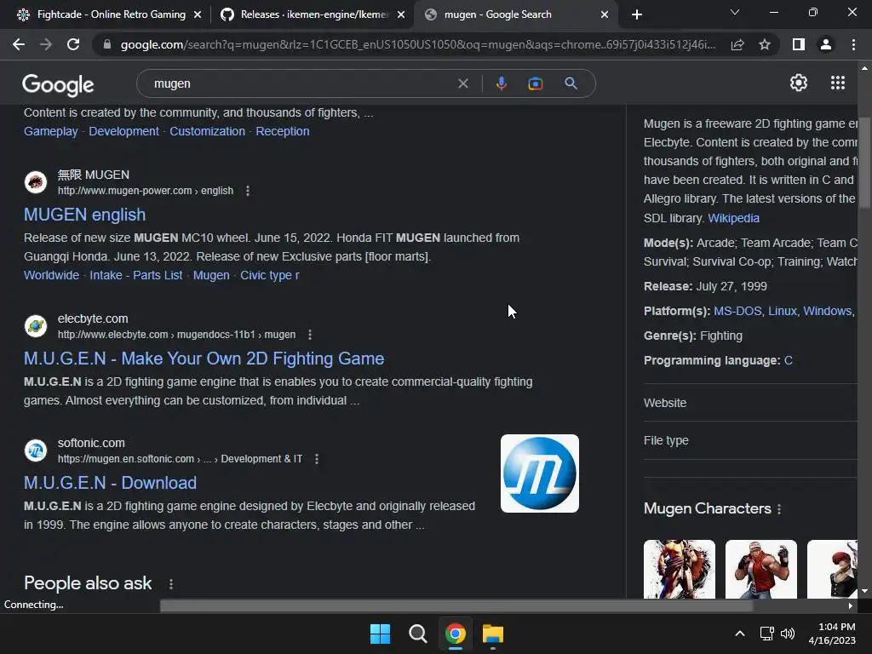Select the red-vest fighter character thumbnail
Screen dimensions: 872x654
click(x=760, y=569)
